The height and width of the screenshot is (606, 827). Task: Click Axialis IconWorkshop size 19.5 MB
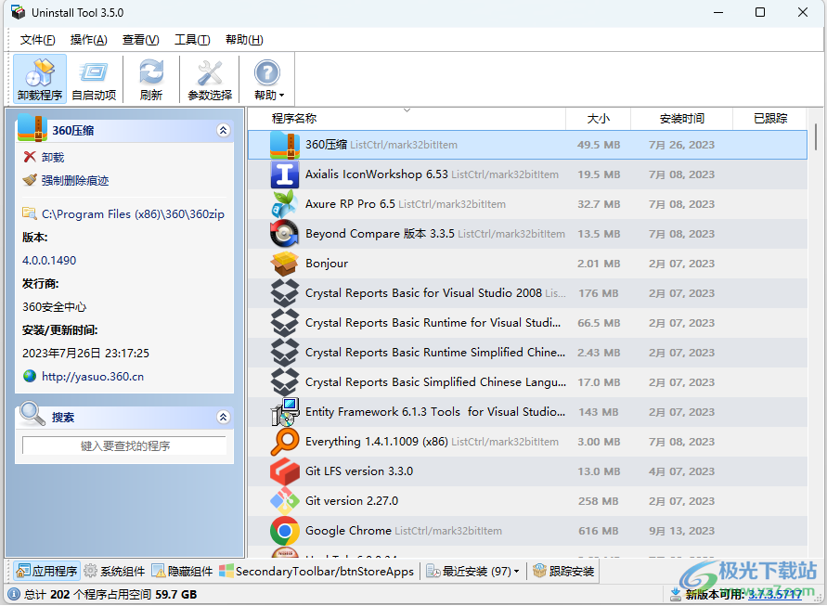(599, 174)
